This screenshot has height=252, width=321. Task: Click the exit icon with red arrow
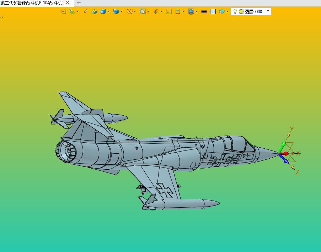pyautogui.click(x=64, y=11)
